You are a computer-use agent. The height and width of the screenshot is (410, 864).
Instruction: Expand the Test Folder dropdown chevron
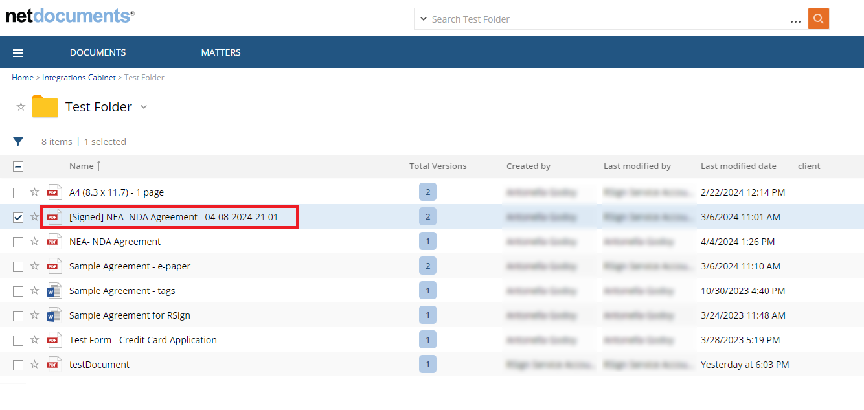[x=144, y=107]
